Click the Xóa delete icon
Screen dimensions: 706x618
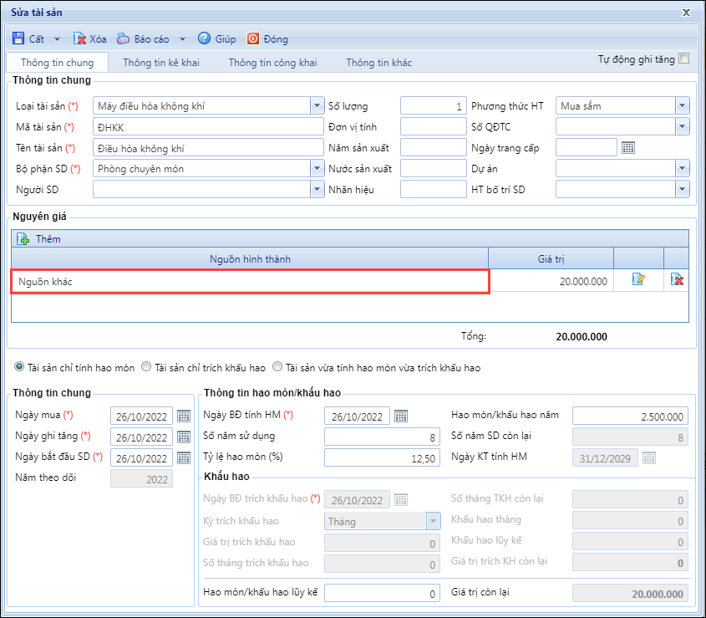coord(80,38)
